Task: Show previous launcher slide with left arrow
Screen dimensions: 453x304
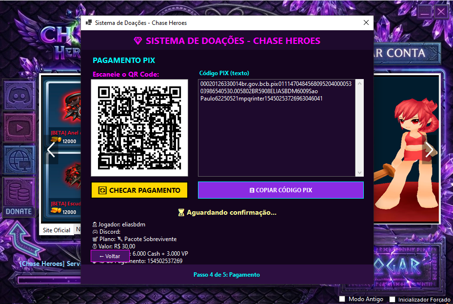Action: [x=51, y=150]
